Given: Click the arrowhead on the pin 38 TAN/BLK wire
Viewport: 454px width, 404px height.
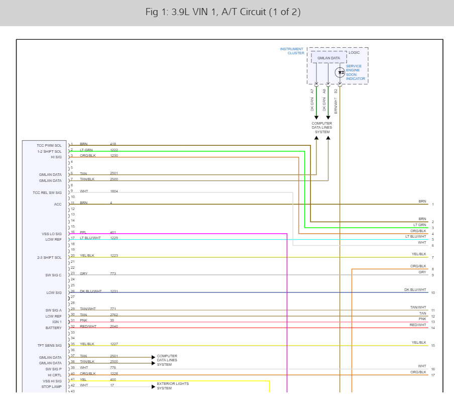Looking at the screenshot, I should [x=154, y=363].
